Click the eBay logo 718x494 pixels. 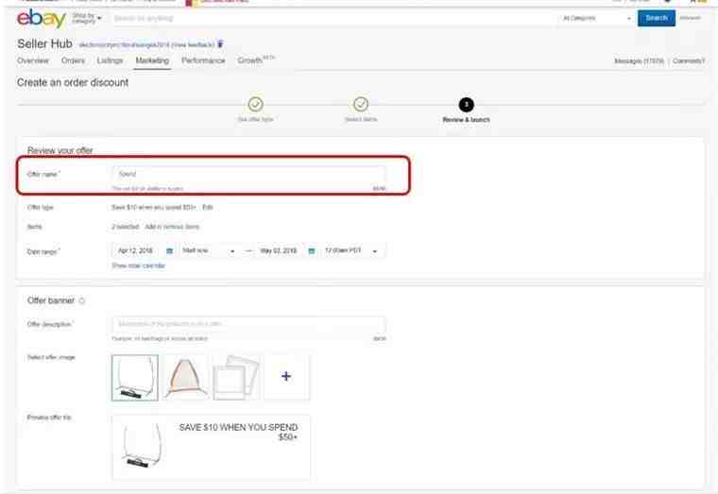[x=42, y=18]
